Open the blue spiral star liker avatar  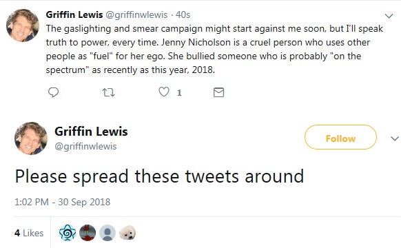click(x=68, y=233)
